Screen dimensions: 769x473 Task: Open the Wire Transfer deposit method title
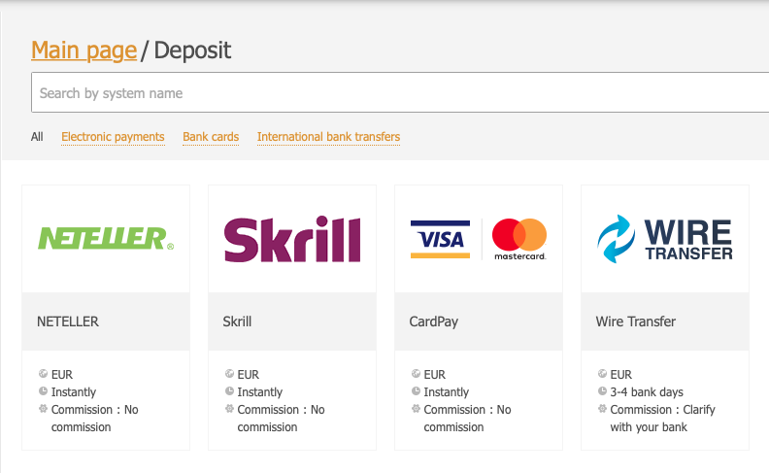pos(636,321)
